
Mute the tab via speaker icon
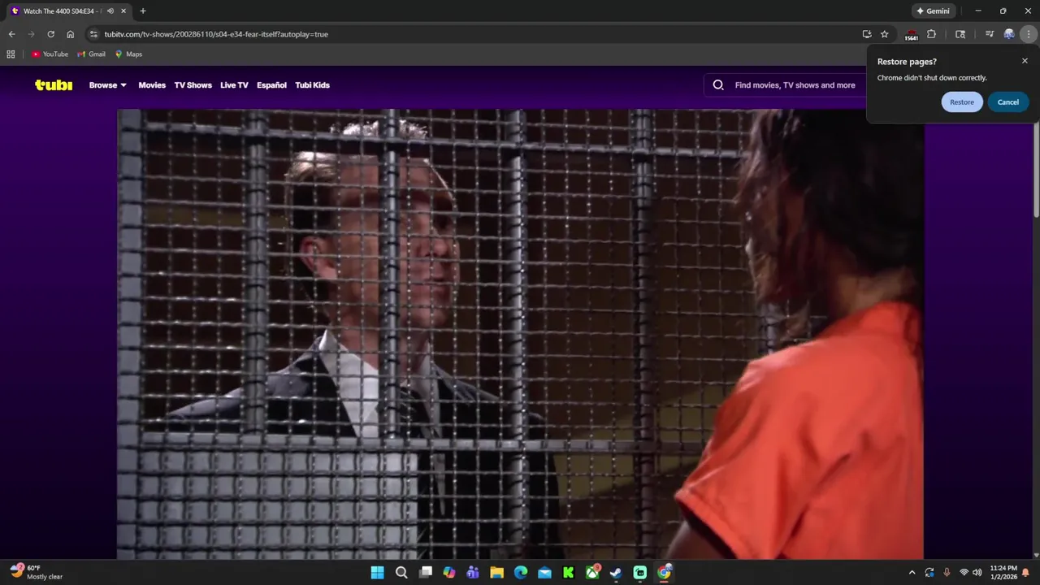tap(110, 11)
